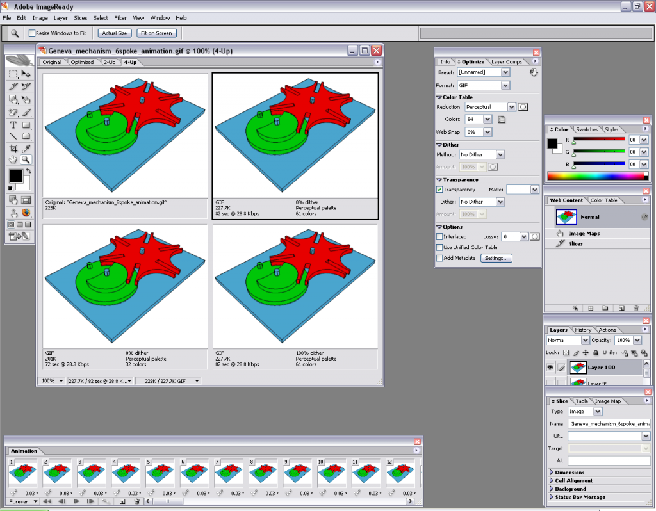
Task: Open the Swatches tab
Action: point(587,129)
